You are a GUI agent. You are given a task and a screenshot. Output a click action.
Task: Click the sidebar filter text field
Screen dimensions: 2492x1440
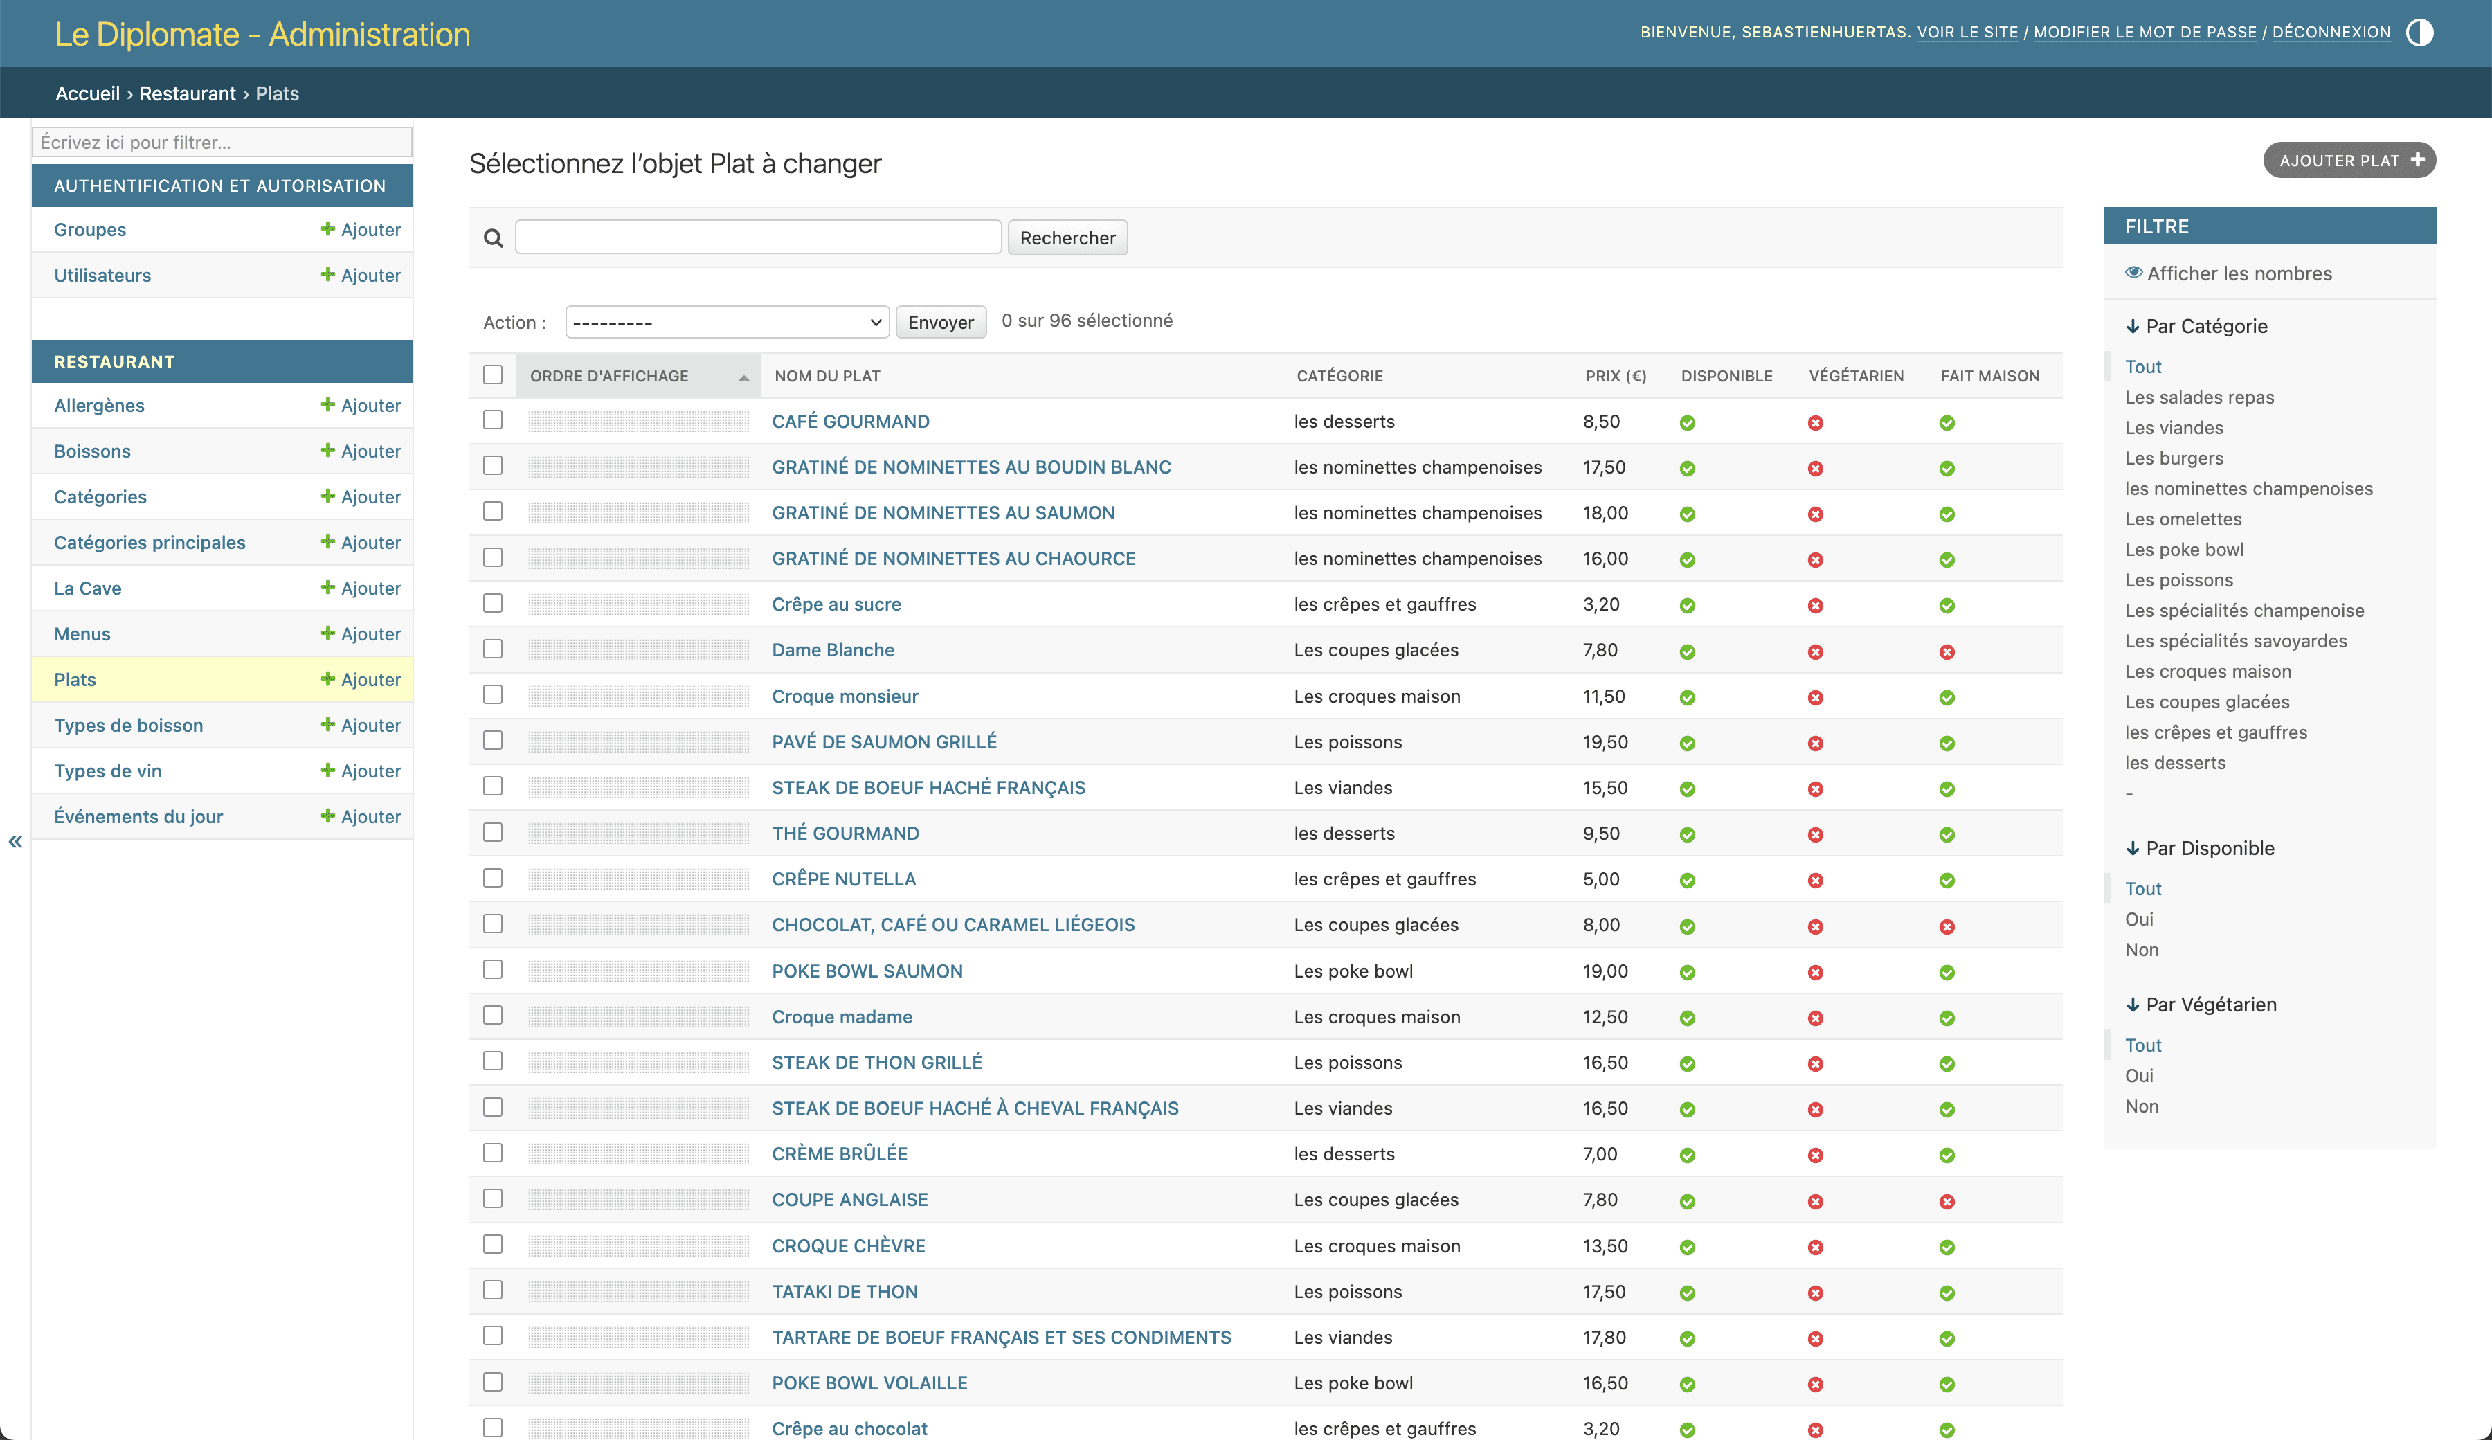[x=222, y=143]
